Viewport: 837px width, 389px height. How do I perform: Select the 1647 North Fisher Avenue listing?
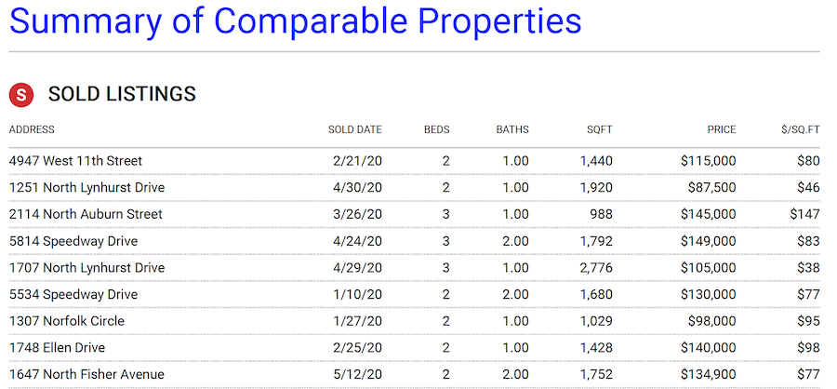pos(414,374)
